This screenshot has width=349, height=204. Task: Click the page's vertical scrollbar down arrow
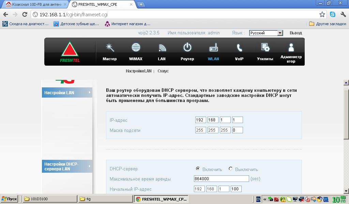coord(346,191)
